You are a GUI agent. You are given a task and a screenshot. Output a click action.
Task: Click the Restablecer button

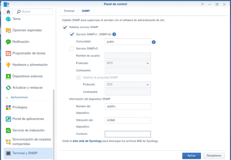(214, 156)
